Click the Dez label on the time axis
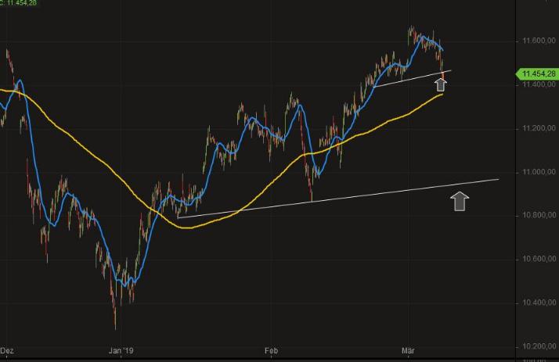Image resolution: width=559 pixels, height=362 pixels. point(9,350)
